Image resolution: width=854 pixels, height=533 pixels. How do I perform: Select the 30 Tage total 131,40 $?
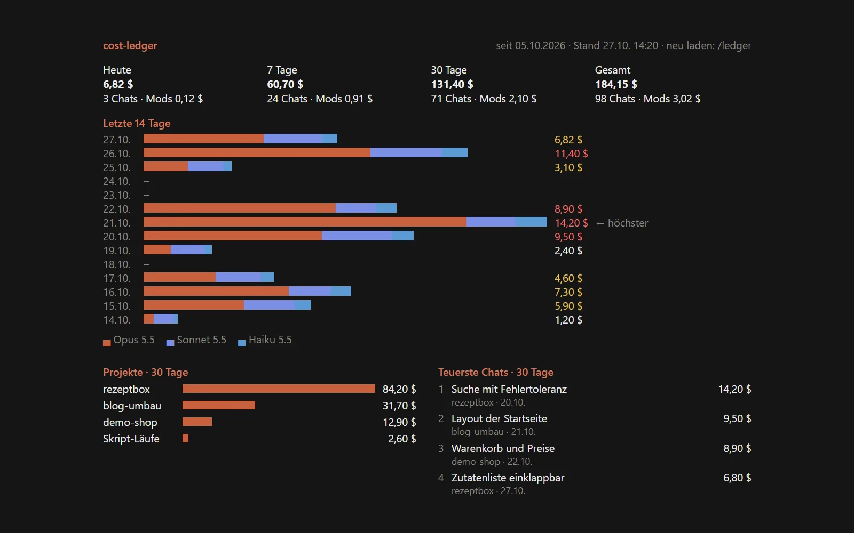click(x=452, y=84)
